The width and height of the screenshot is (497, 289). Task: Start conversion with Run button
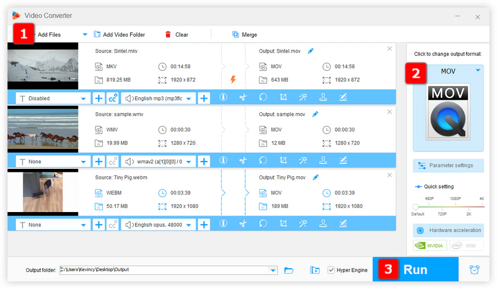click(x=415, y=269)
